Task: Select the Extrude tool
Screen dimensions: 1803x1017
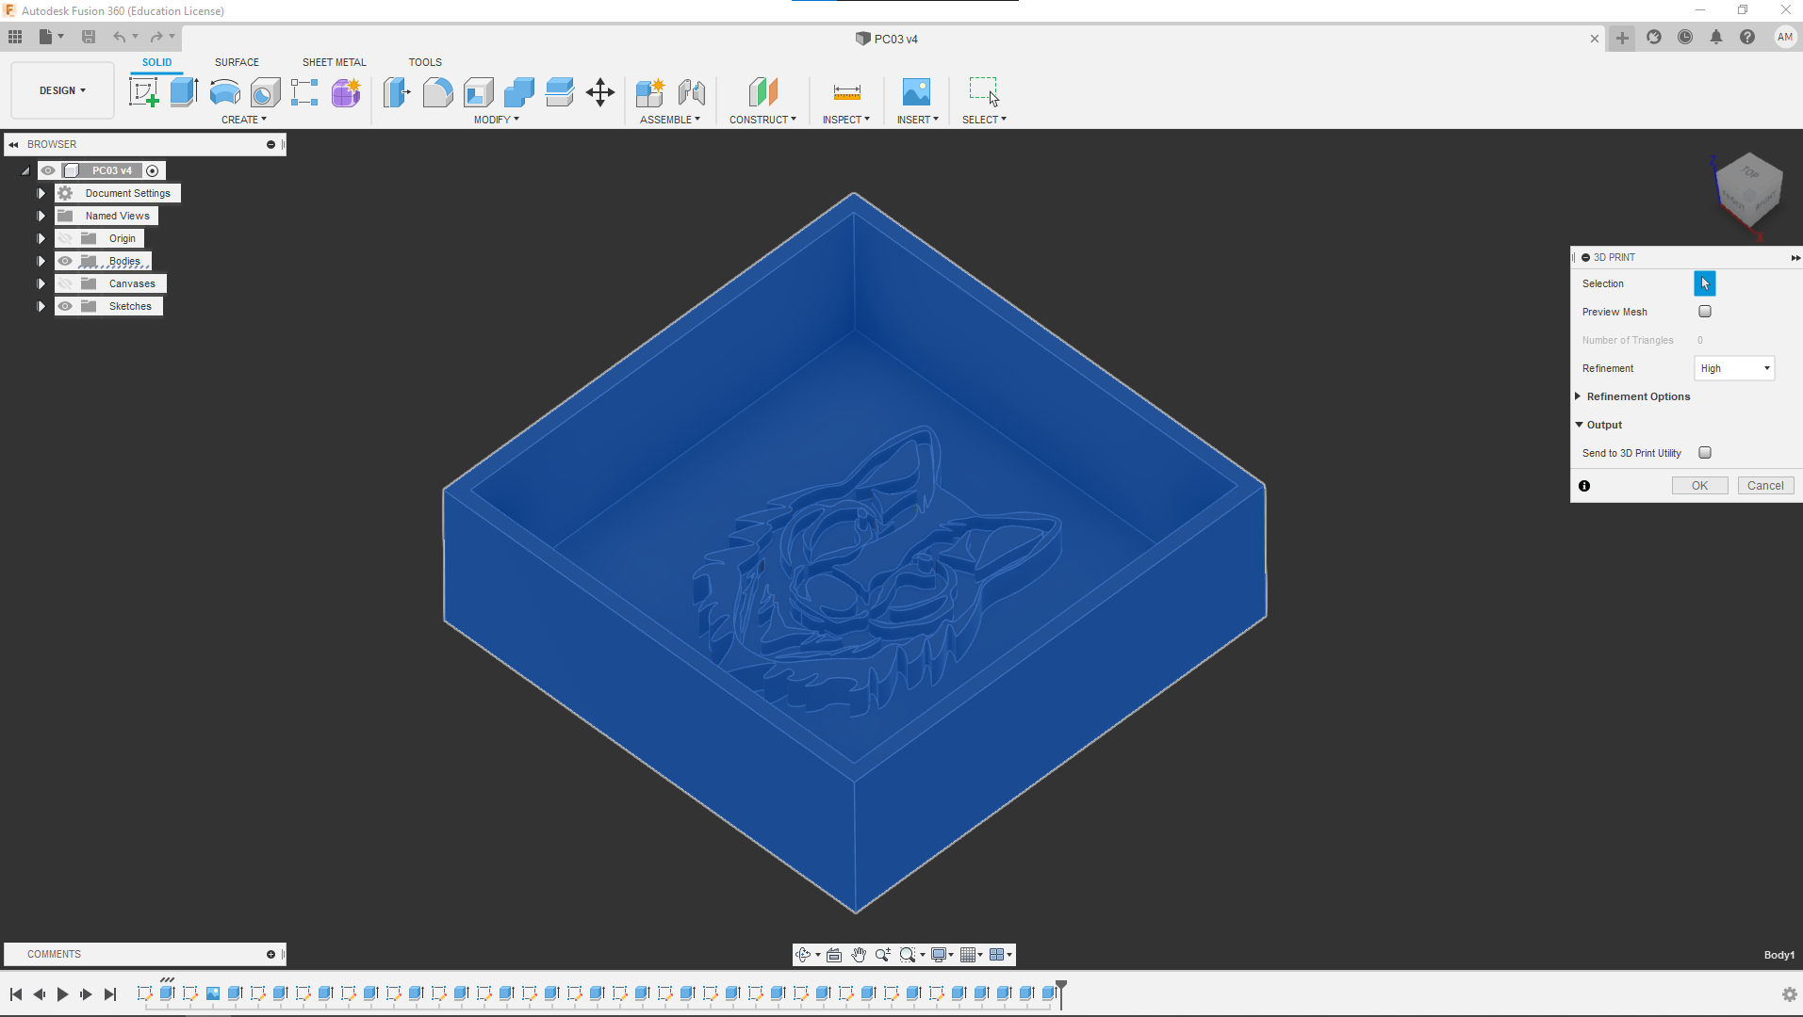Action: 184,92
